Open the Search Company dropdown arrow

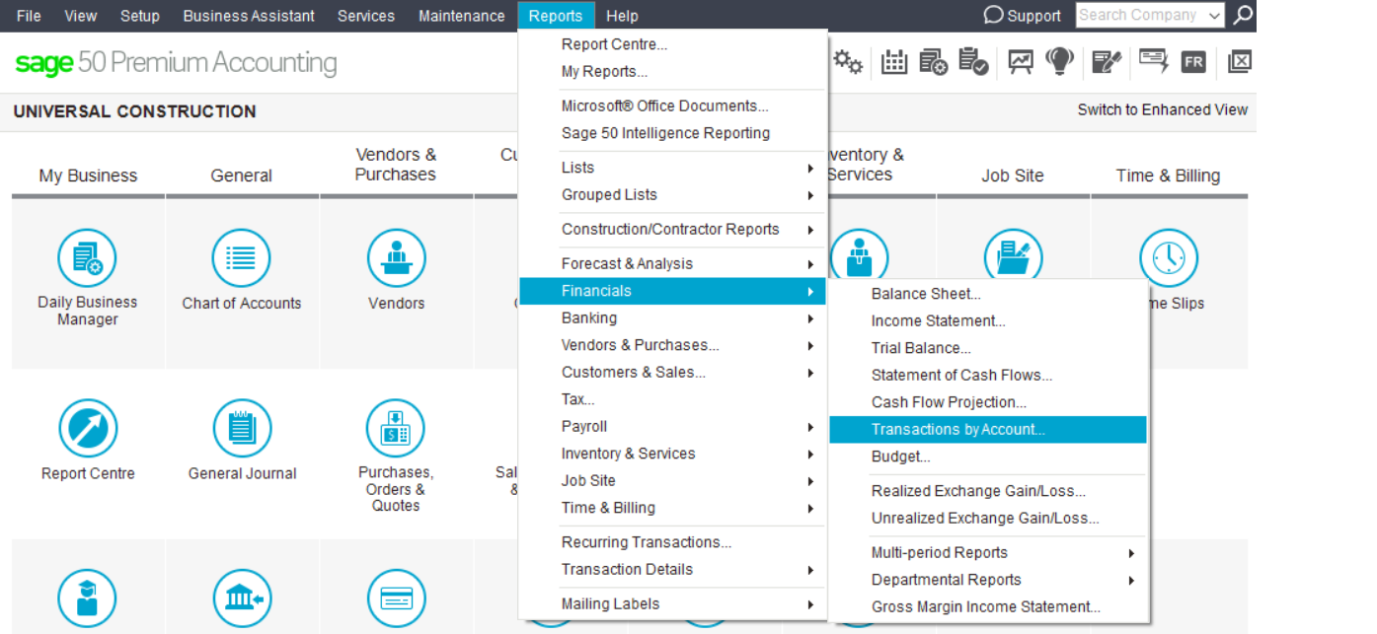pos(1214,16)
